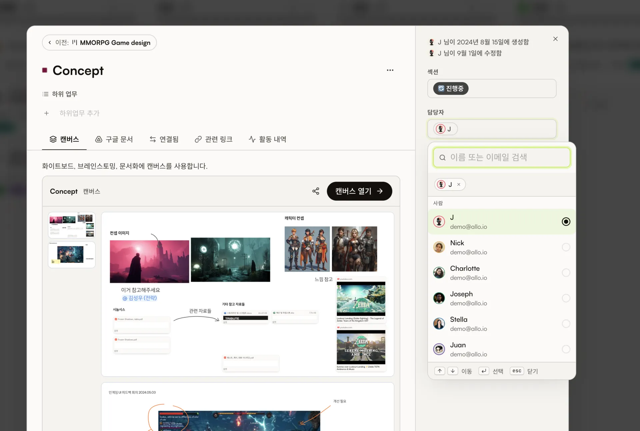This screenshot has height=431, width=640.
Task: Click the 김성우 (전략) mention link
Action: point(140,298)
